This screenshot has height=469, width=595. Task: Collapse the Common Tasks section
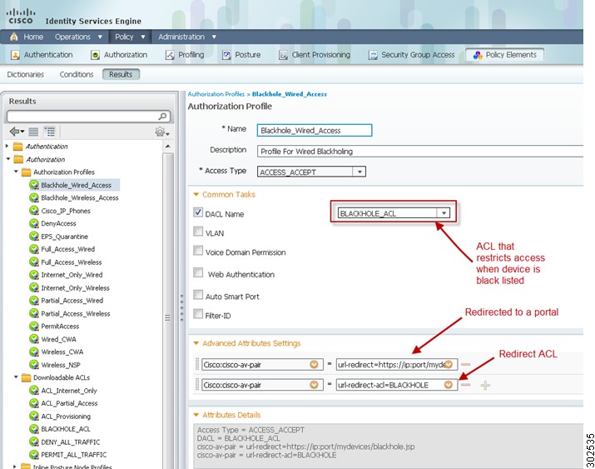point(196,194)
